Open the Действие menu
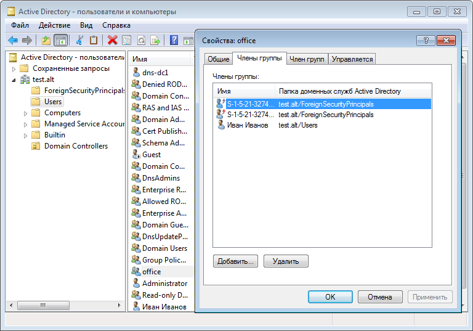The width and height of the screenshot is (473, 331). click(x=54, y=25)
